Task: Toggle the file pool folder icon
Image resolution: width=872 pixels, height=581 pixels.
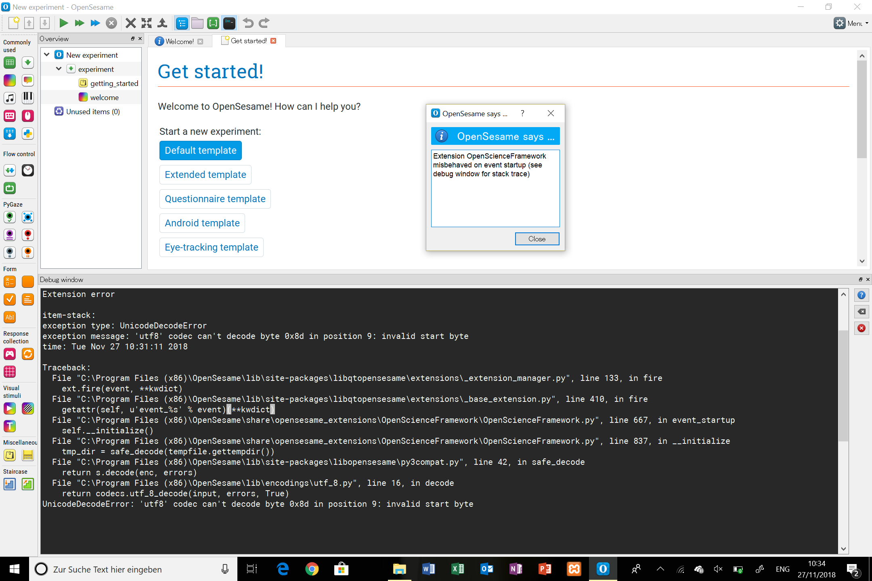Action: click(x=197, y=23)
